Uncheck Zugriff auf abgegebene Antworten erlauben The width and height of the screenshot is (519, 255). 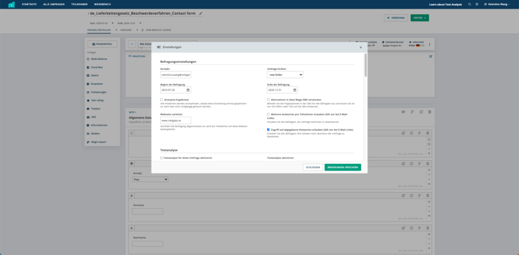[269, 130]
